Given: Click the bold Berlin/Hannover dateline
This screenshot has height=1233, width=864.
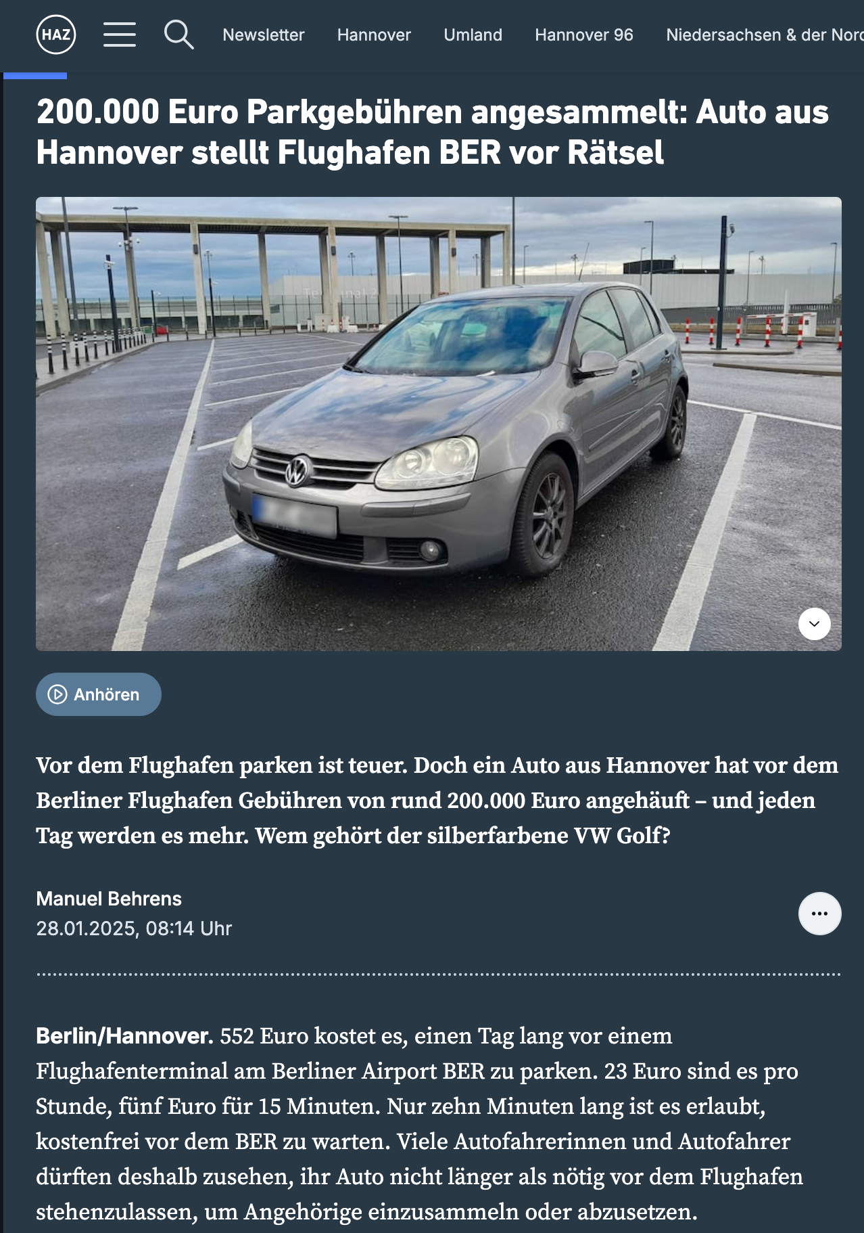Looking at the screenshot, I should pyautogui.click(x=124, y=1036).
